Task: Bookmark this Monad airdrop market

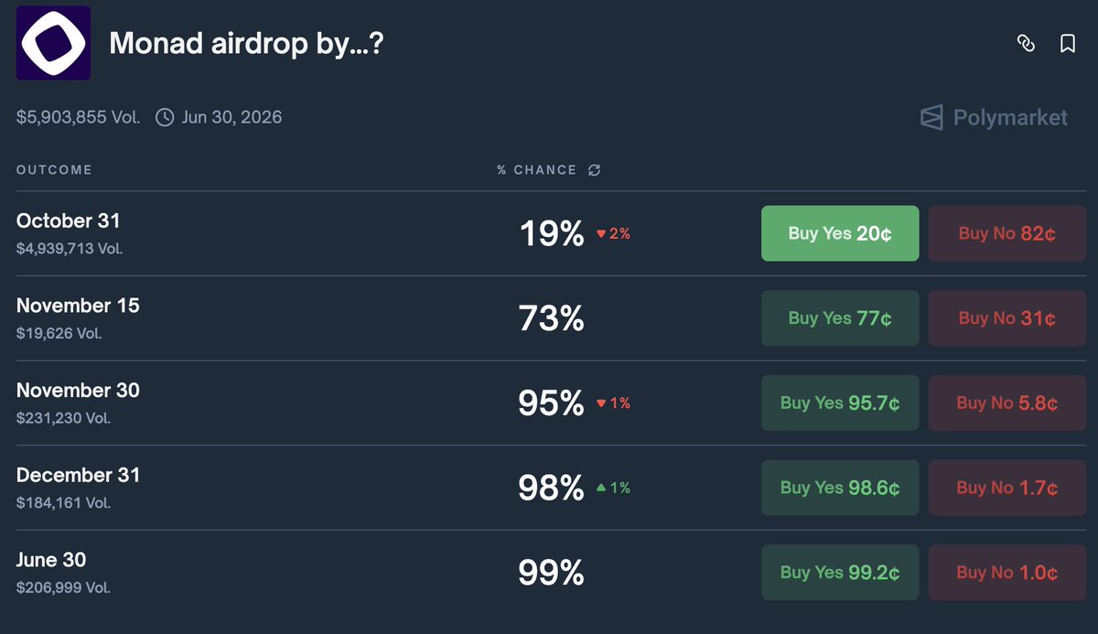Action: click(x=1067, y=43)
